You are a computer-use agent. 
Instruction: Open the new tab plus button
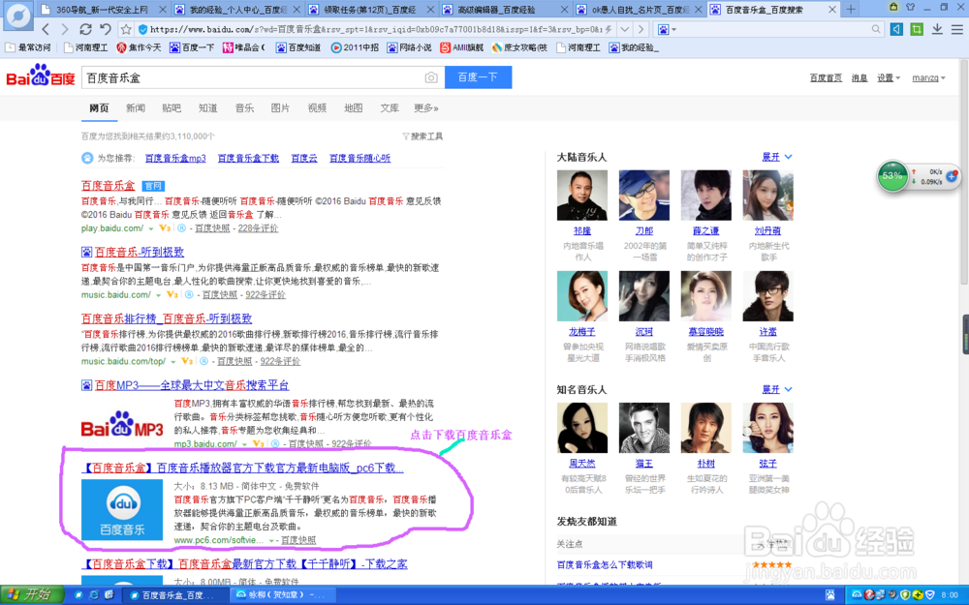point(851,10)
